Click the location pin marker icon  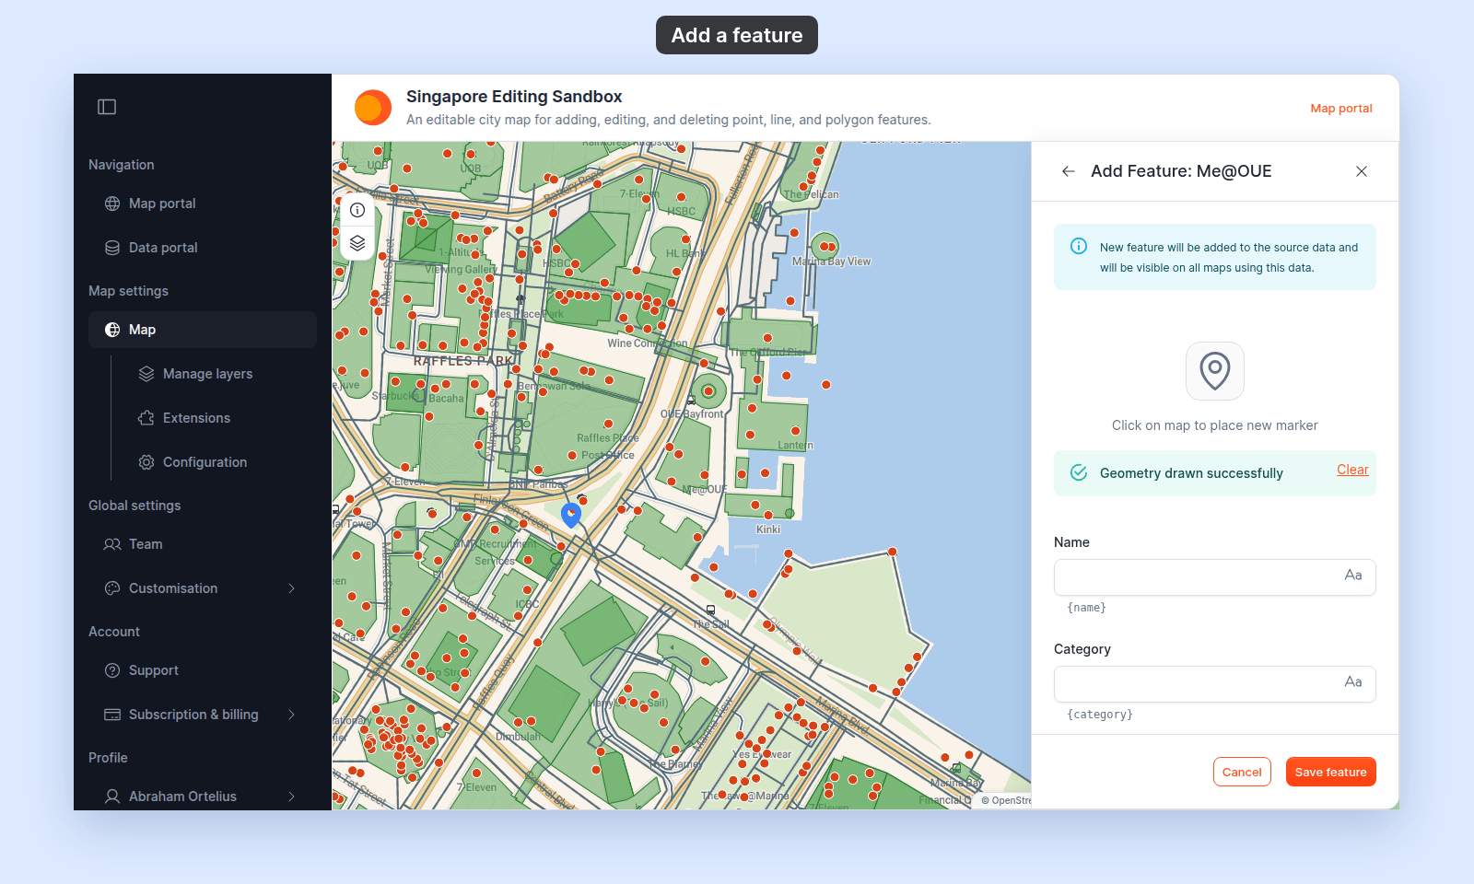pos(1215,371)
